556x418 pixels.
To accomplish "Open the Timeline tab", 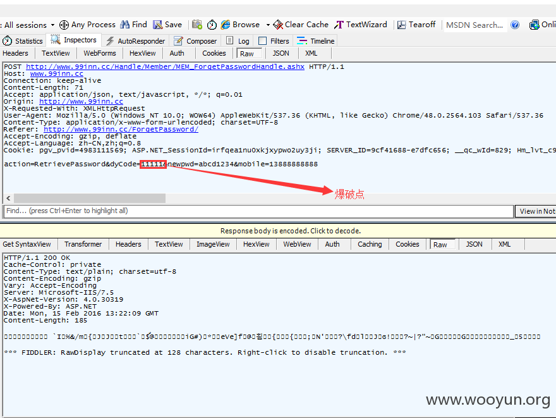I will tap(315, 41).
